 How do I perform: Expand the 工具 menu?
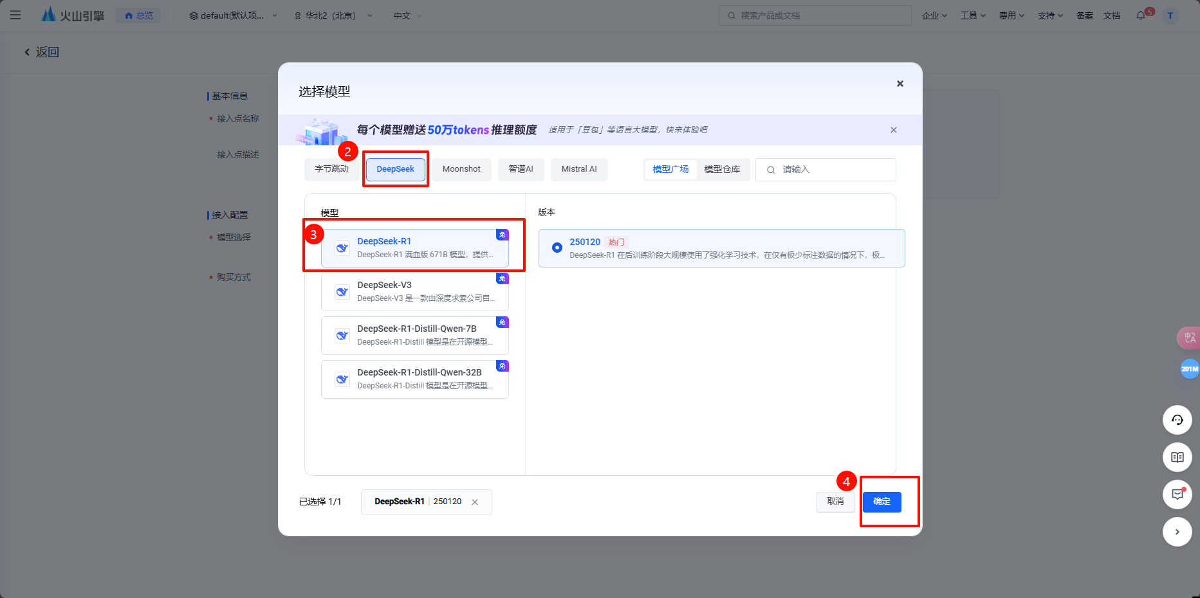tap(973, 15)
